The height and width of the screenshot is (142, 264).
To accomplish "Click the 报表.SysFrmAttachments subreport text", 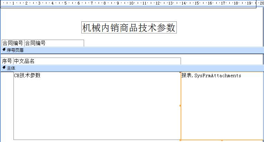I will coord(211,75).
